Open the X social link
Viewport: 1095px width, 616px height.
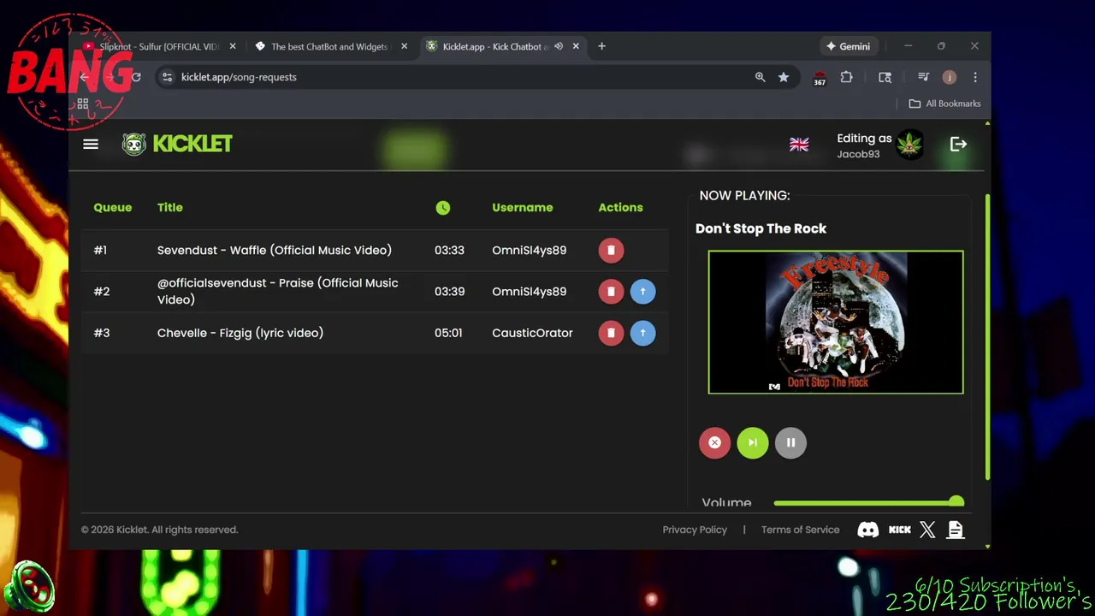927,530
